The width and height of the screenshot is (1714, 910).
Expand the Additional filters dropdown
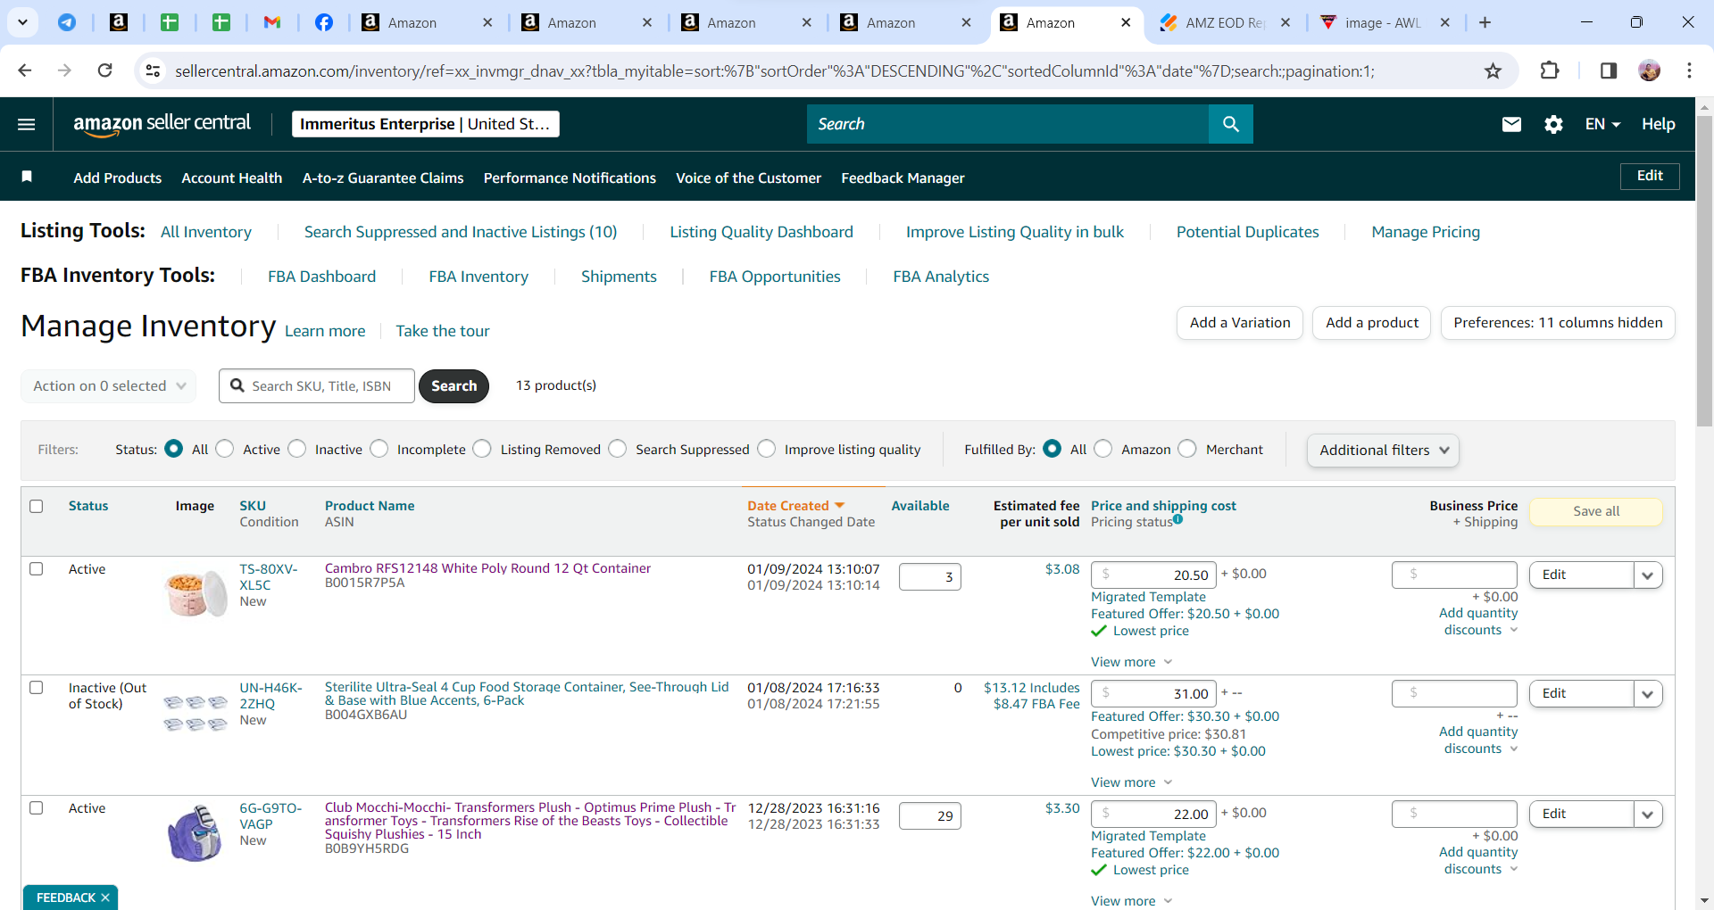[1383, 451]
